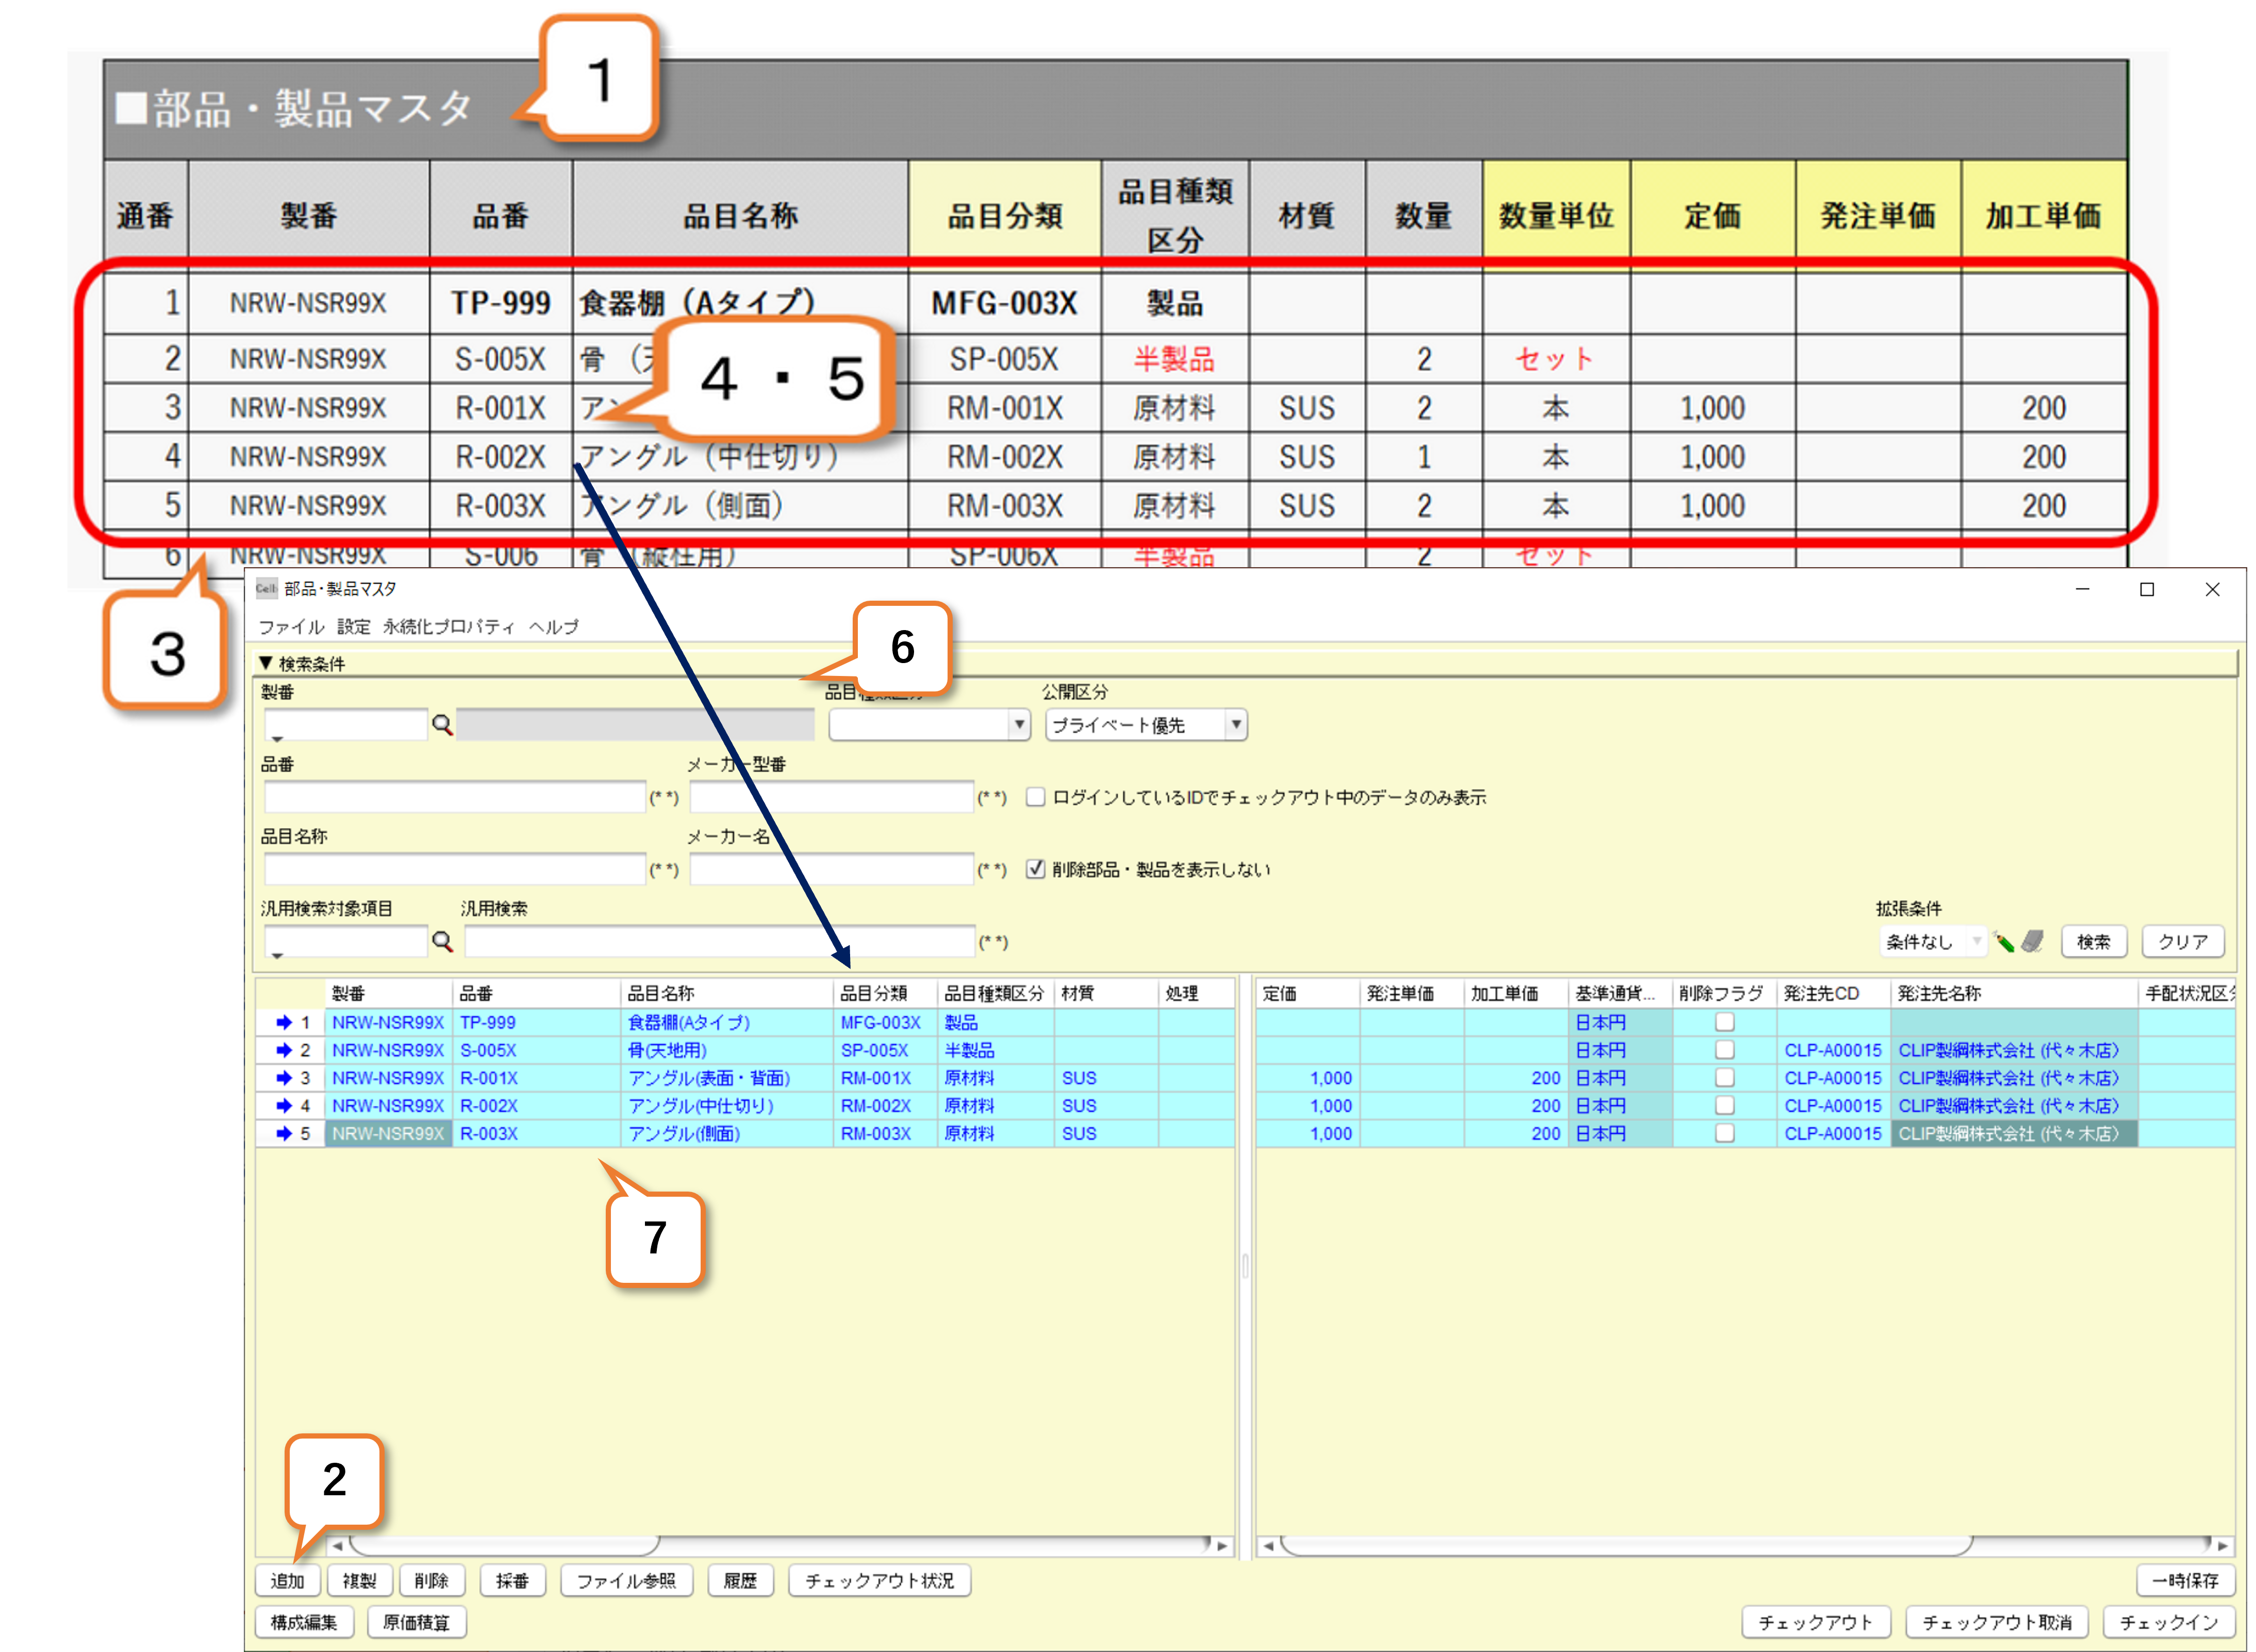Collapse the 検索条件 section triangle
Image resolution: width=2256 pixels, height=1652 pixels.
click(266, 663)
